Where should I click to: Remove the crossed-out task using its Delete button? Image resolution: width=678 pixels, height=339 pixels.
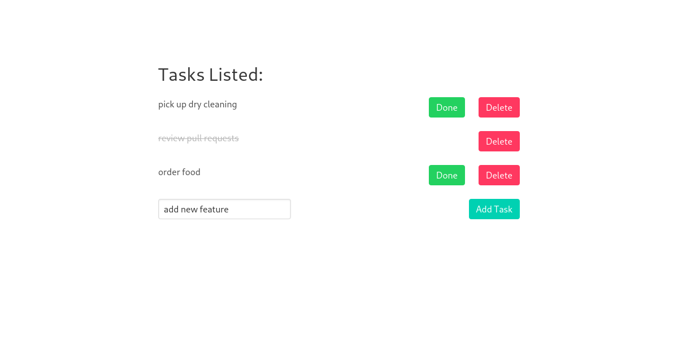tap(499, 141)
